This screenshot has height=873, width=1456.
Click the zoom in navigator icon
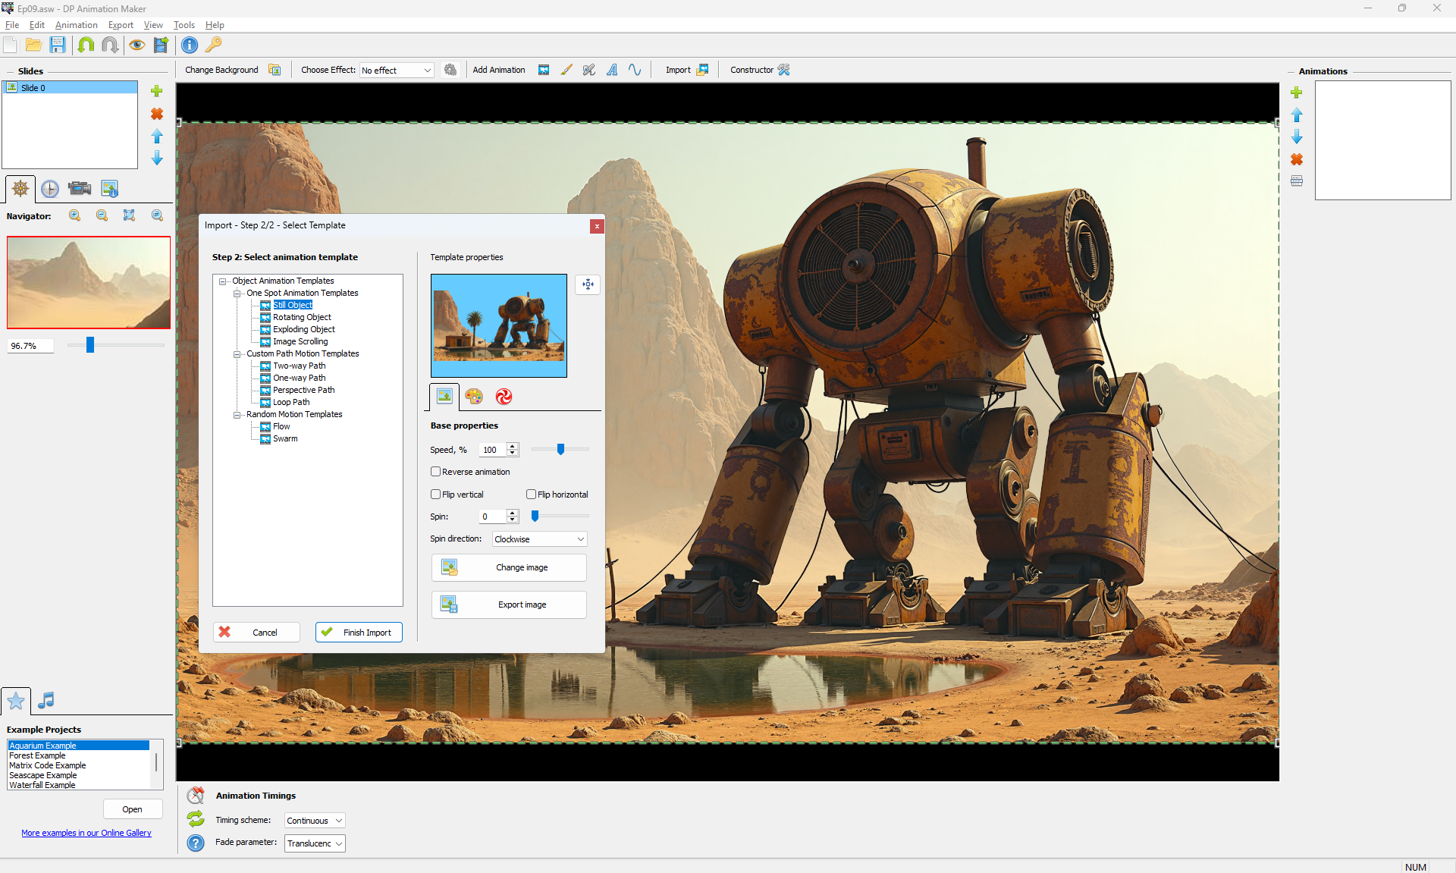[x=74, y=215]
